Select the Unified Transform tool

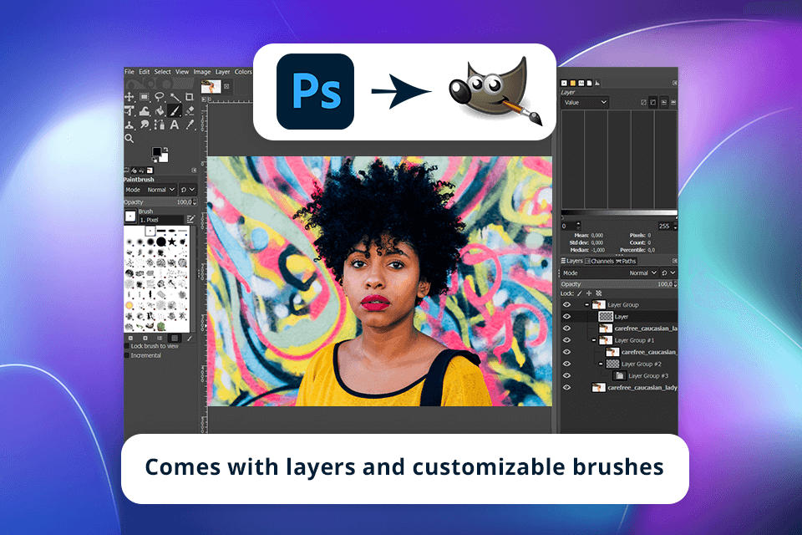129,110
